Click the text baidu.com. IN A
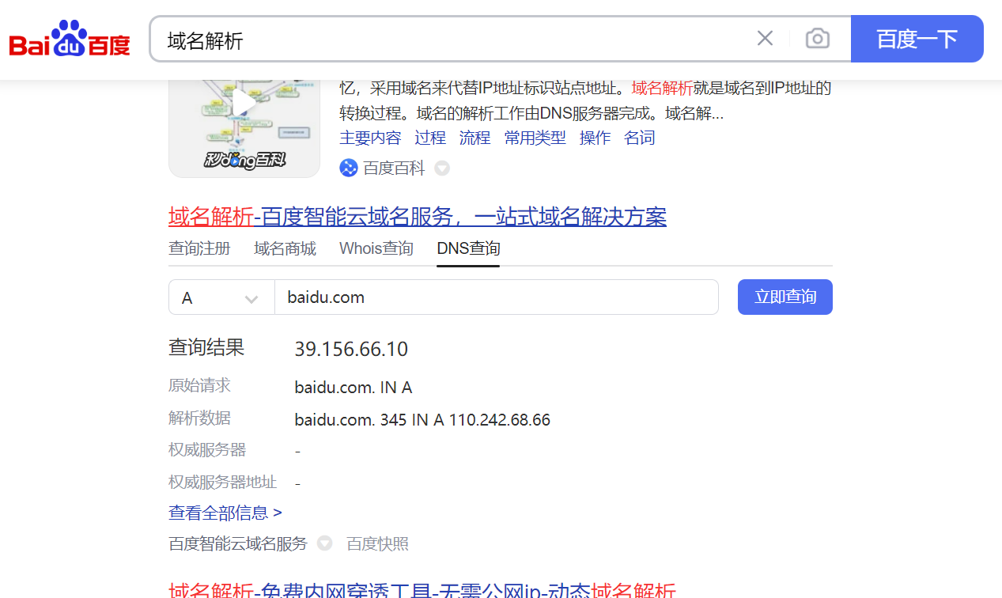1002x598 pixels. coord(354,388)
